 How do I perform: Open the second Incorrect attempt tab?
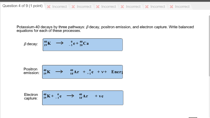[81, 7]
